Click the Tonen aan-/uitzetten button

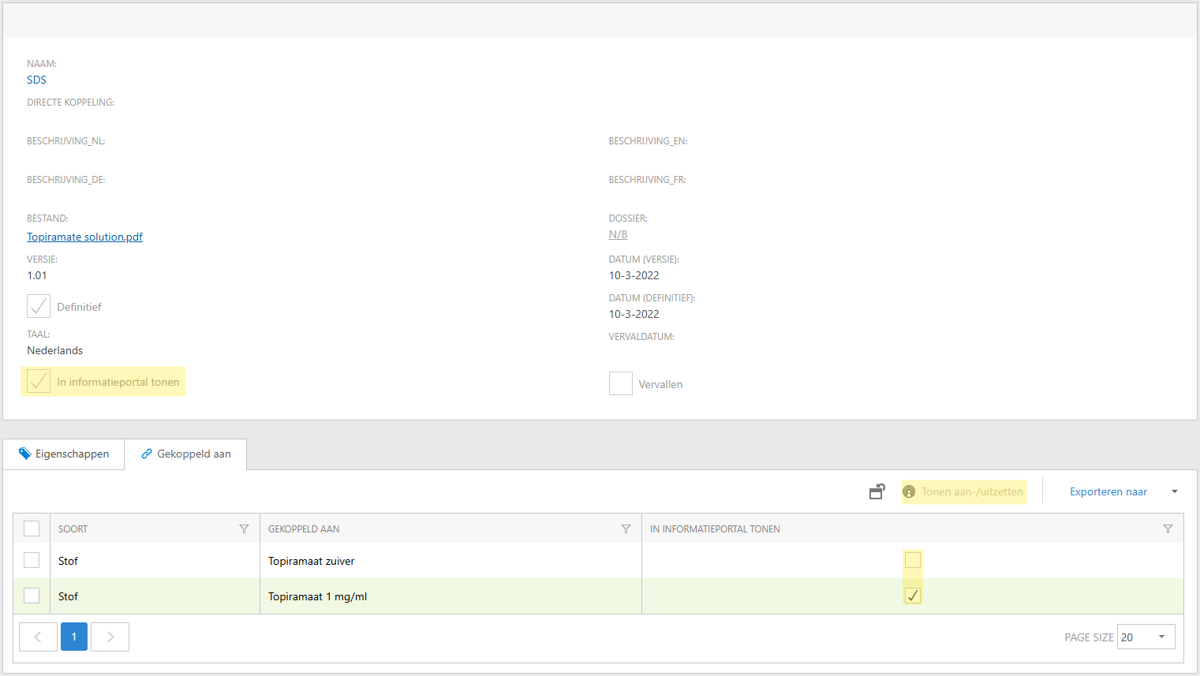click(963, 491)
